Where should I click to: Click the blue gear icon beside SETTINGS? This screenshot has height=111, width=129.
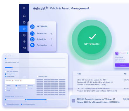tap(32, 26)
